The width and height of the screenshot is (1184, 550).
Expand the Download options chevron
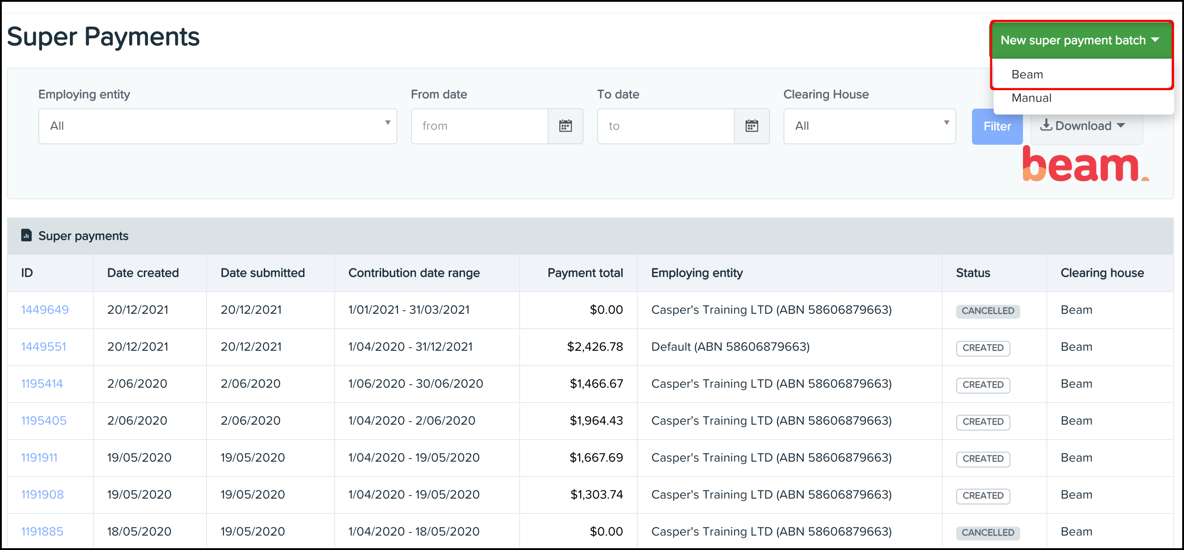(x=1120, y=125)
